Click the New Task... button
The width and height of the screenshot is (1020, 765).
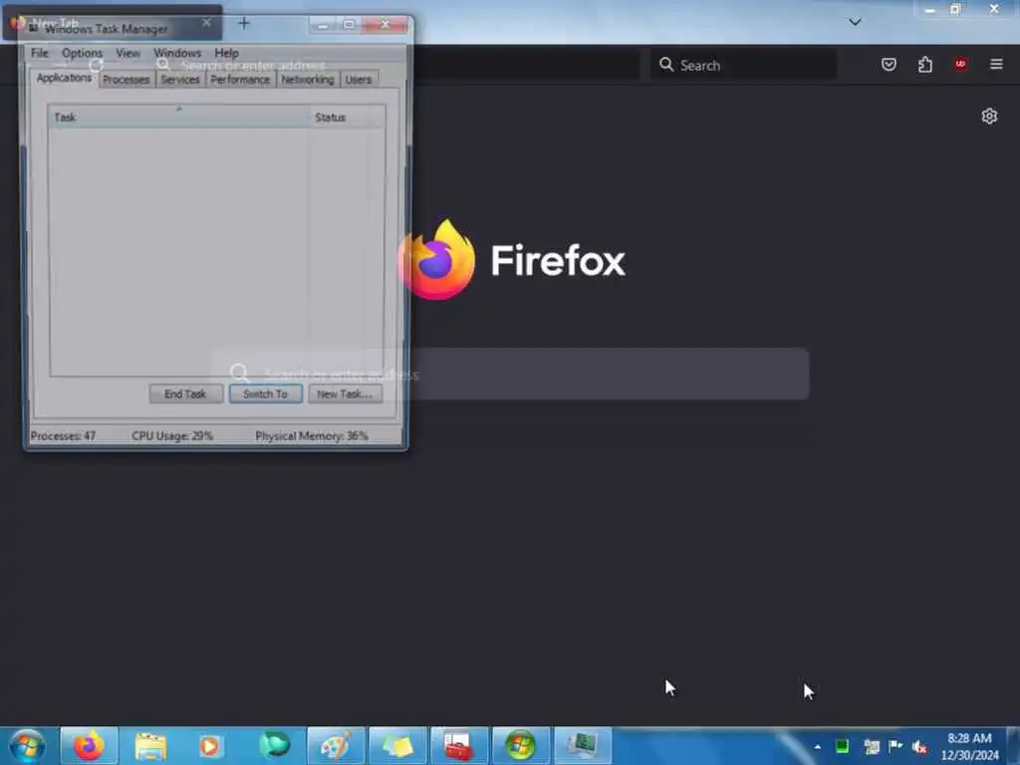click(345, 394)
